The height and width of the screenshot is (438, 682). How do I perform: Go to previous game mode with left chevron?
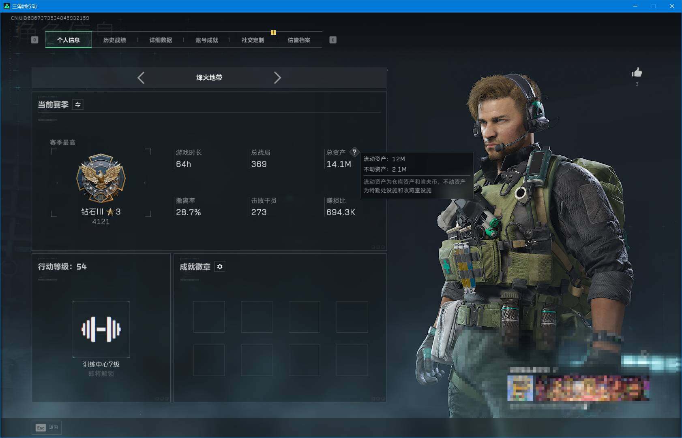pos(141,78)
